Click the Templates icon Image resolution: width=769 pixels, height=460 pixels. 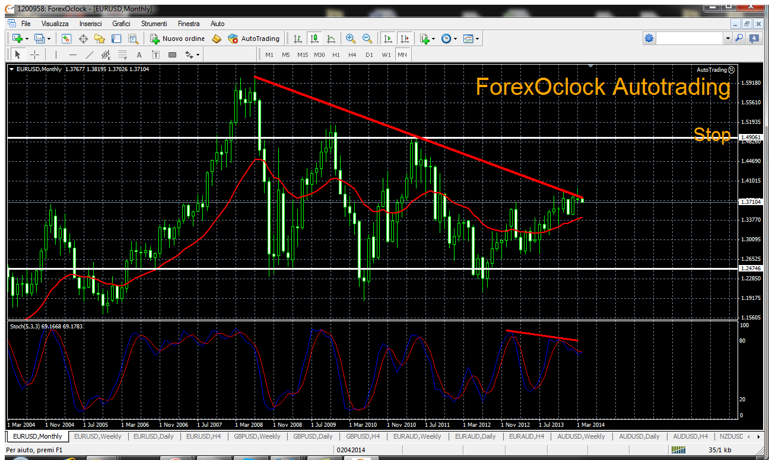pyautogui.click(x=468, y=39)
